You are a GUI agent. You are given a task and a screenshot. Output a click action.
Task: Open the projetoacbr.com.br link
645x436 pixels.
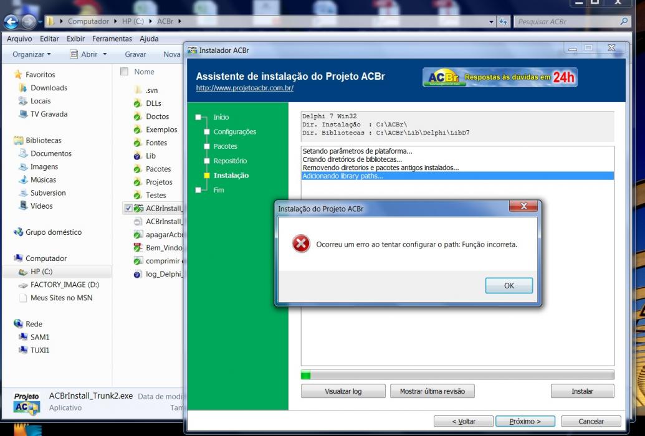pyautogui.click(x=245, y=88)
